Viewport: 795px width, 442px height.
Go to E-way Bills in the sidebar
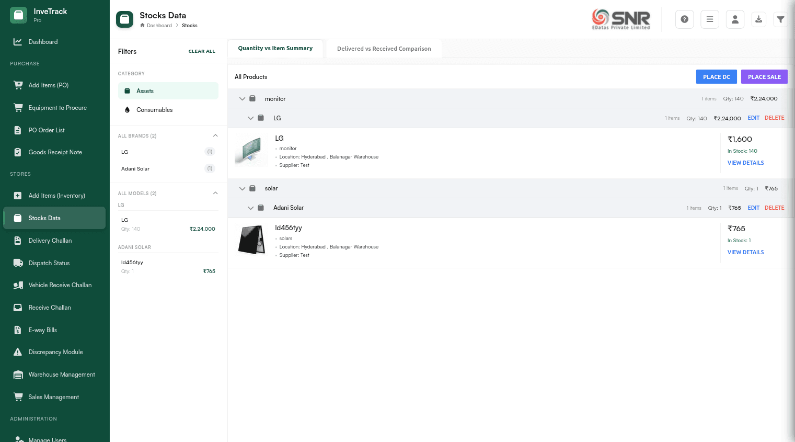click(x=42, y=330)
